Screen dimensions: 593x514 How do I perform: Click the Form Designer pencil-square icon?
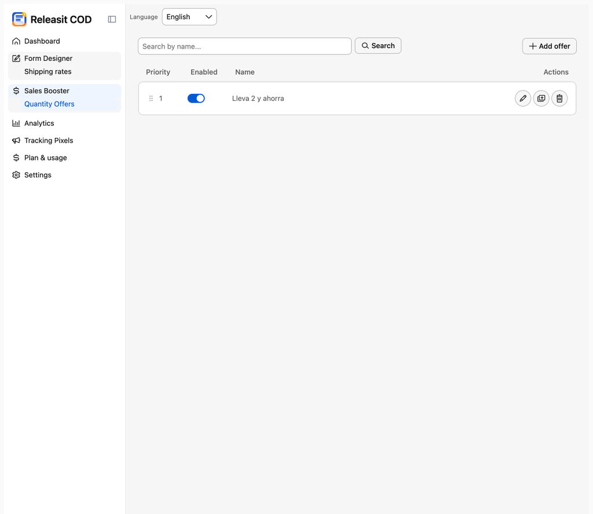[16, 59]
